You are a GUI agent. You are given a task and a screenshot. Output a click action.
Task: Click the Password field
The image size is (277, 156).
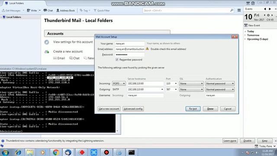click(130, 55)
